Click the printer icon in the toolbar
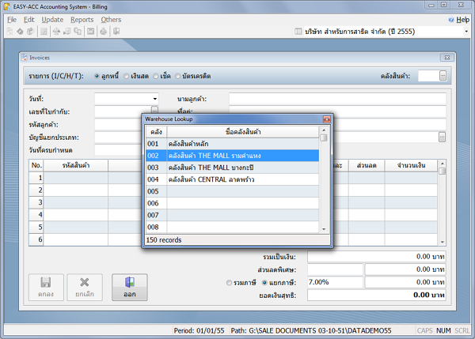The width and height of the screenshot is (475, 339). click(x=103, y=32)
